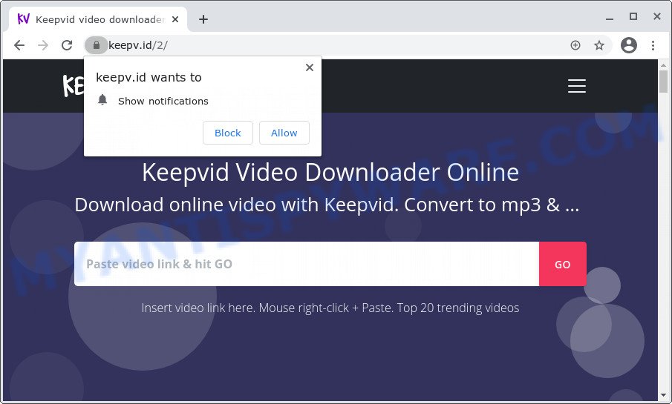Minimize the Chrome window

[x=610, y=17]
